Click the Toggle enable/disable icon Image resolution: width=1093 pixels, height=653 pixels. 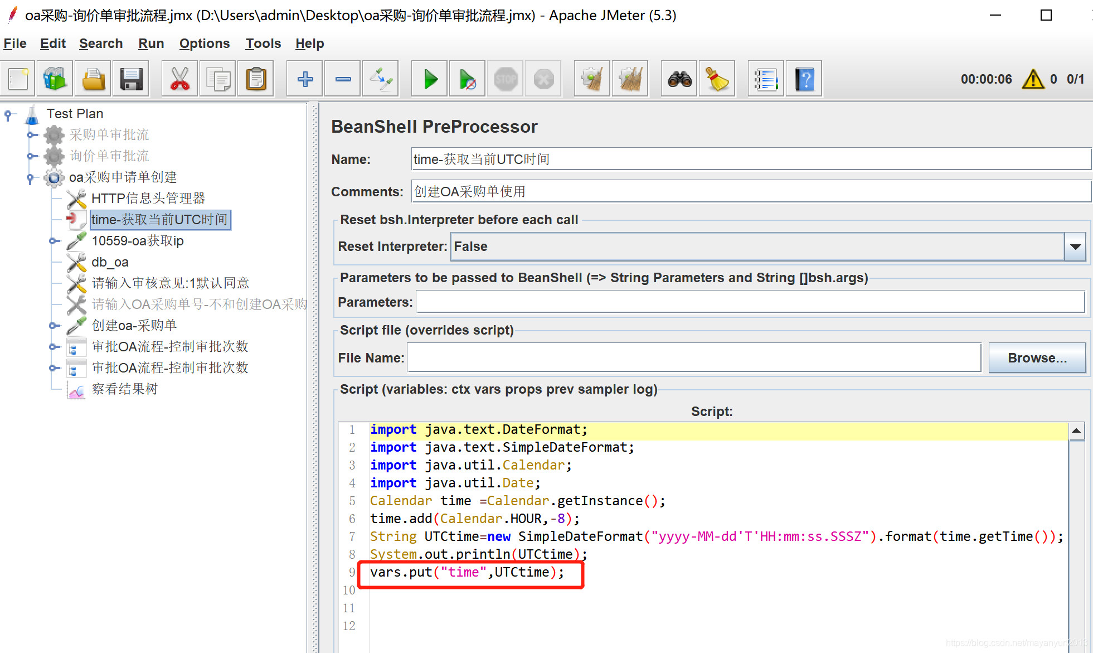click(x=381, y=79)
